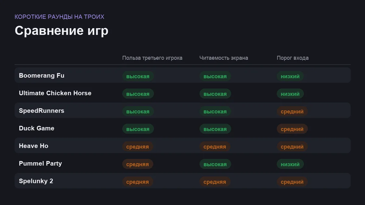
Task: Click Heave Ho's 'средний' entry threshold badge
Action: coord(292,147)
